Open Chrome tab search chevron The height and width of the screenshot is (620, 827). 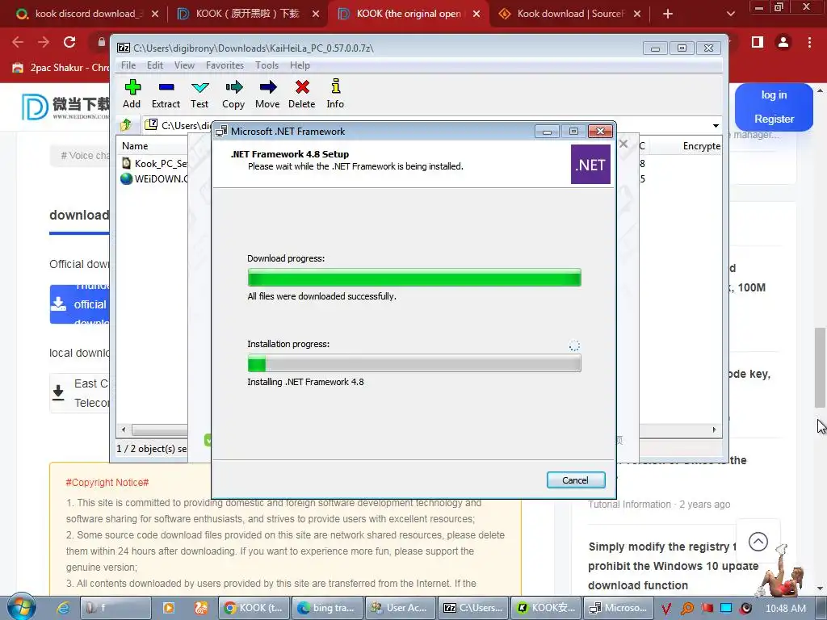coord(730,14)
